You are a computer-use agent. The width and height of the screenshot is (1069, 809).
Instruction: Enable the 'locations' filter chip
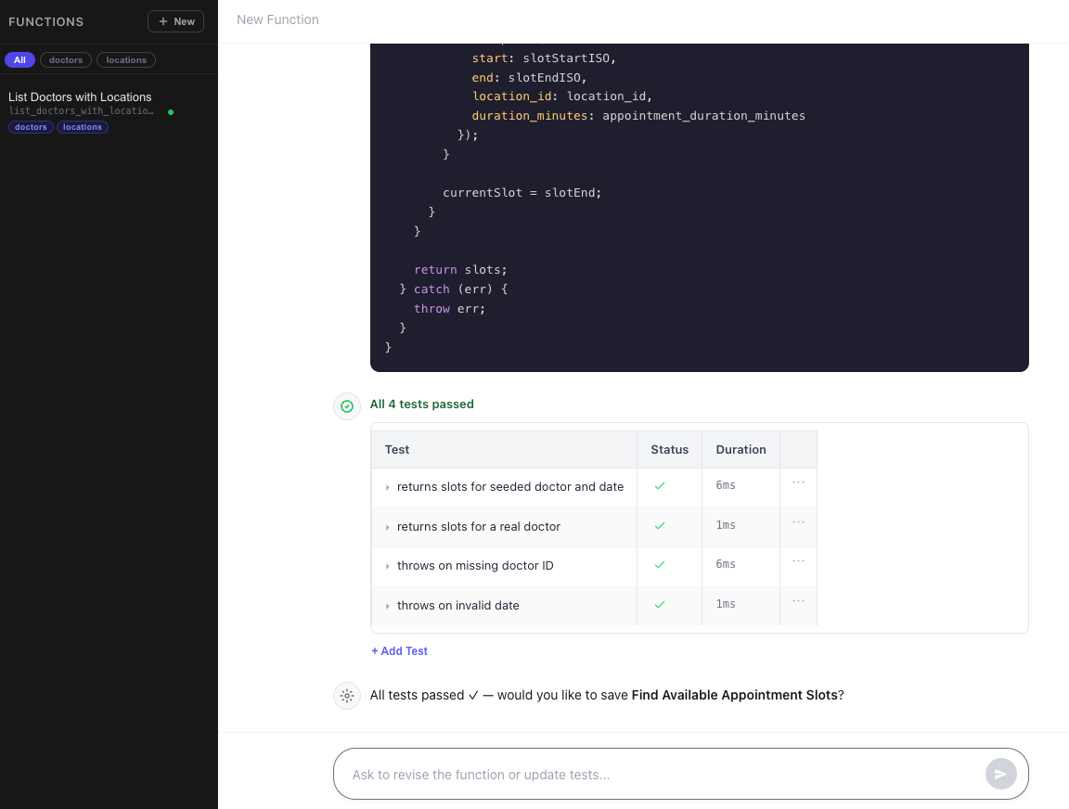point(125,59)
